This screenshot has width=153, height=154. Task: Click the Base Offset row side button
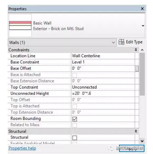[x=137, y=68]
